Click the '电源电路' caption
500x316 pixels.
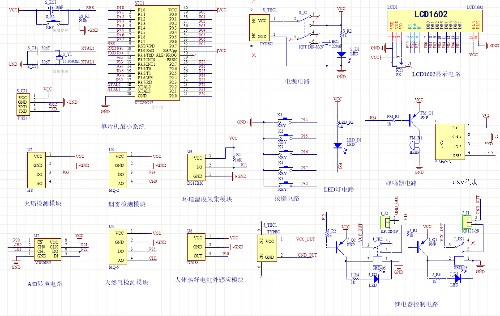coord(297,81)
